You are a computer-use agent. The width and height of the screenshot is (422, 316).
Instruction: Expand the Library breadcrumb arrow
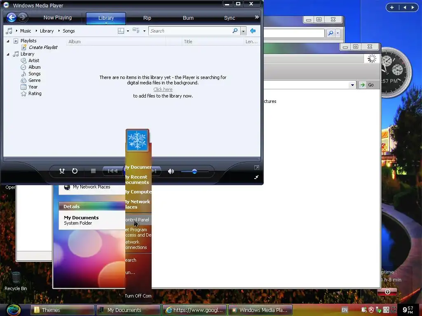[x=36, y=30]
